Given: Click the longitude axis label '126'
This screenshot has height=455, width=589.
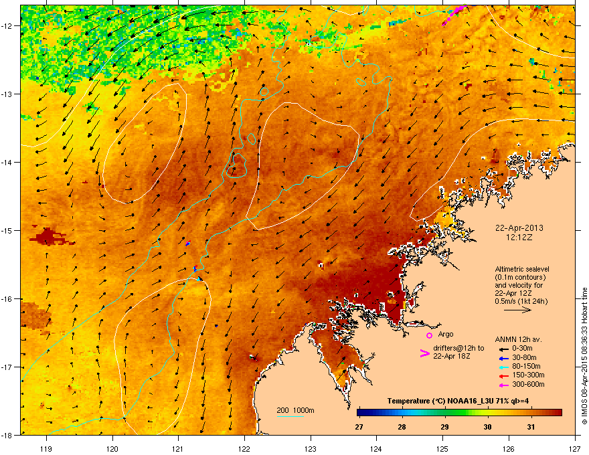Looking at the screenshot, I should coord(509,449).
